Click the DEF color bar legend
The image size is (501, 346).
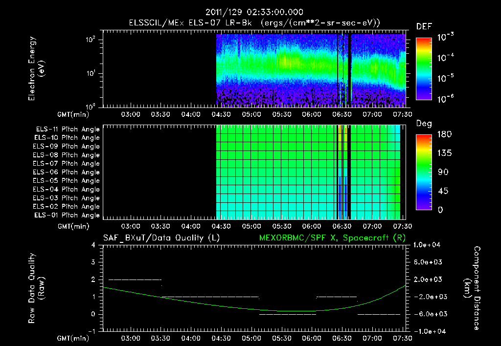pos(424,68)
